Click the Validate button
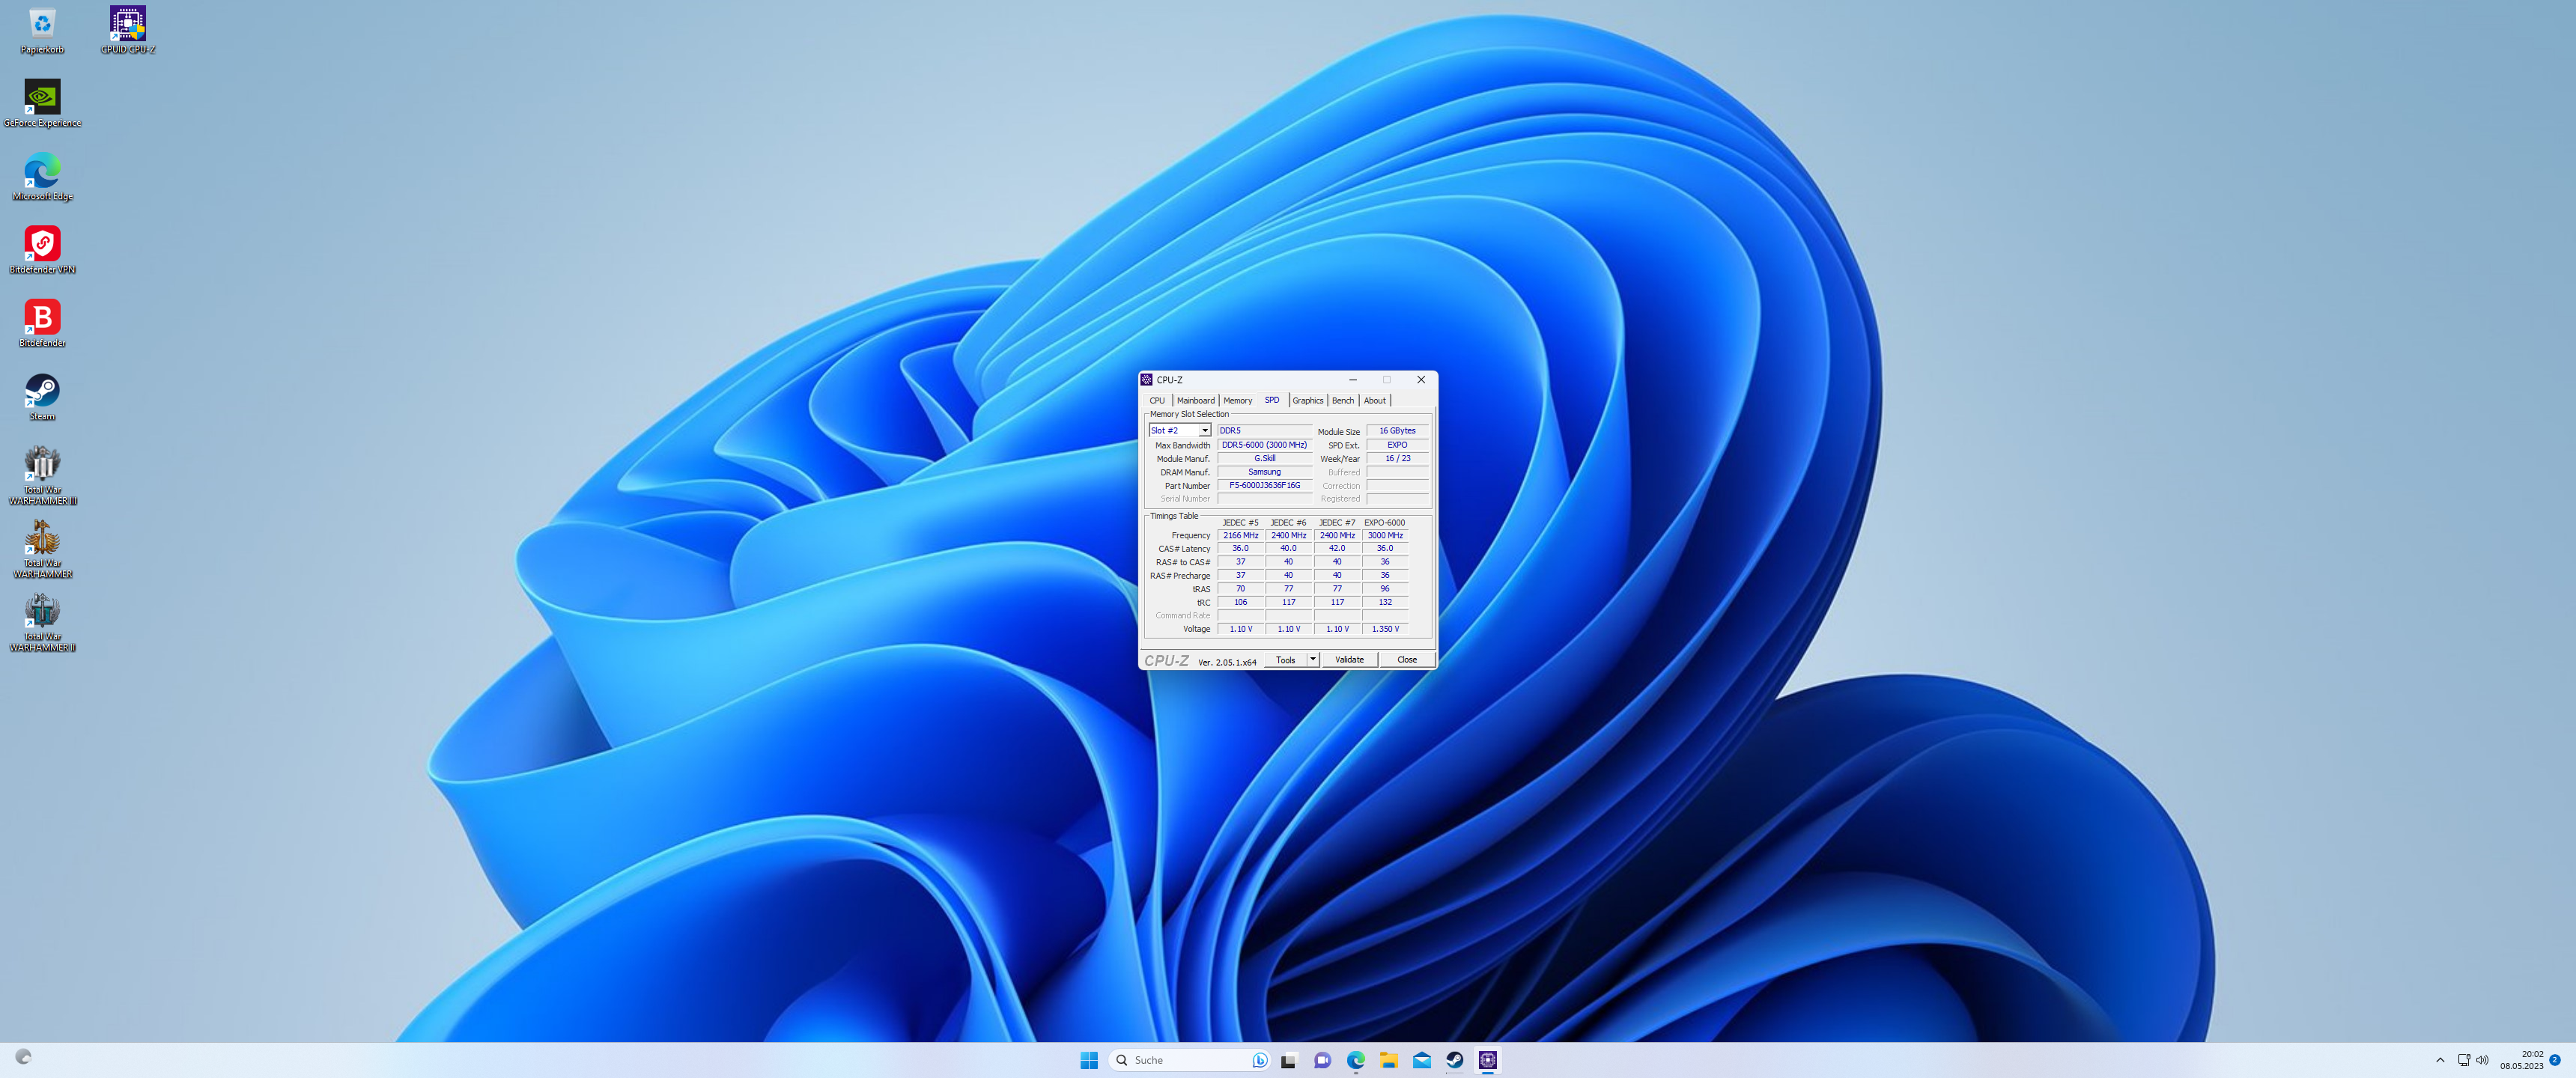The image size is (2576, 1078). [x=1349, y=660]
